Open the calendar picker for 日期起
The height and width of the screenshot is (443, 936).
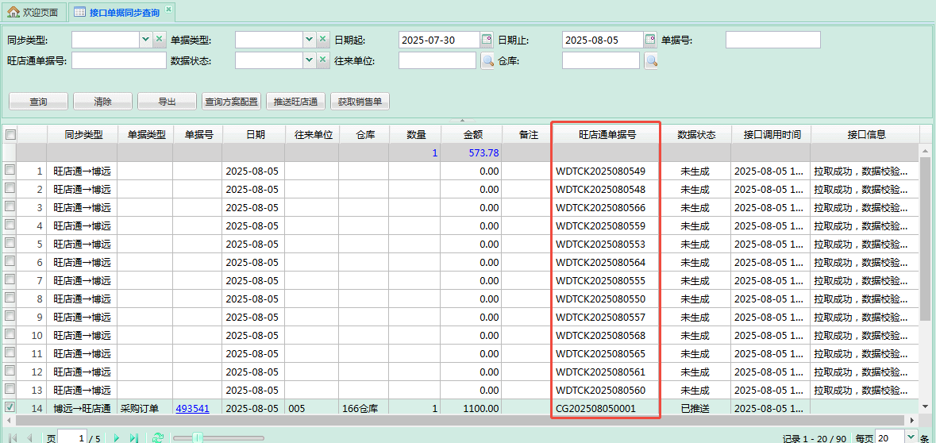pyautogui.click(x=487, y=40)
